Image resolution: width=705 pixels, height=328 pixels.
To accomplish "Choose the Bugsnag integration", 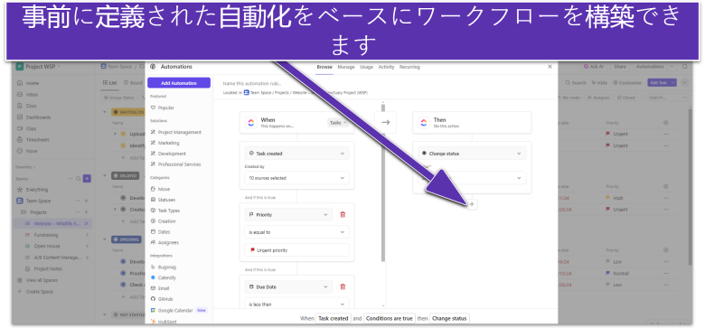I will 163,267.
